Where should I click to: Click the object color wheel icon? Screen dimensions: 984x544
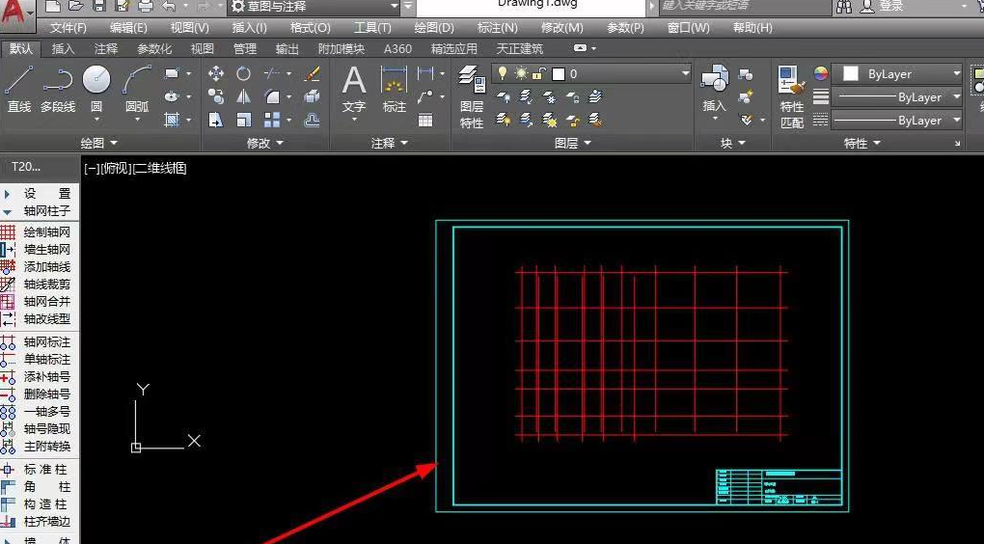point(821,73)
